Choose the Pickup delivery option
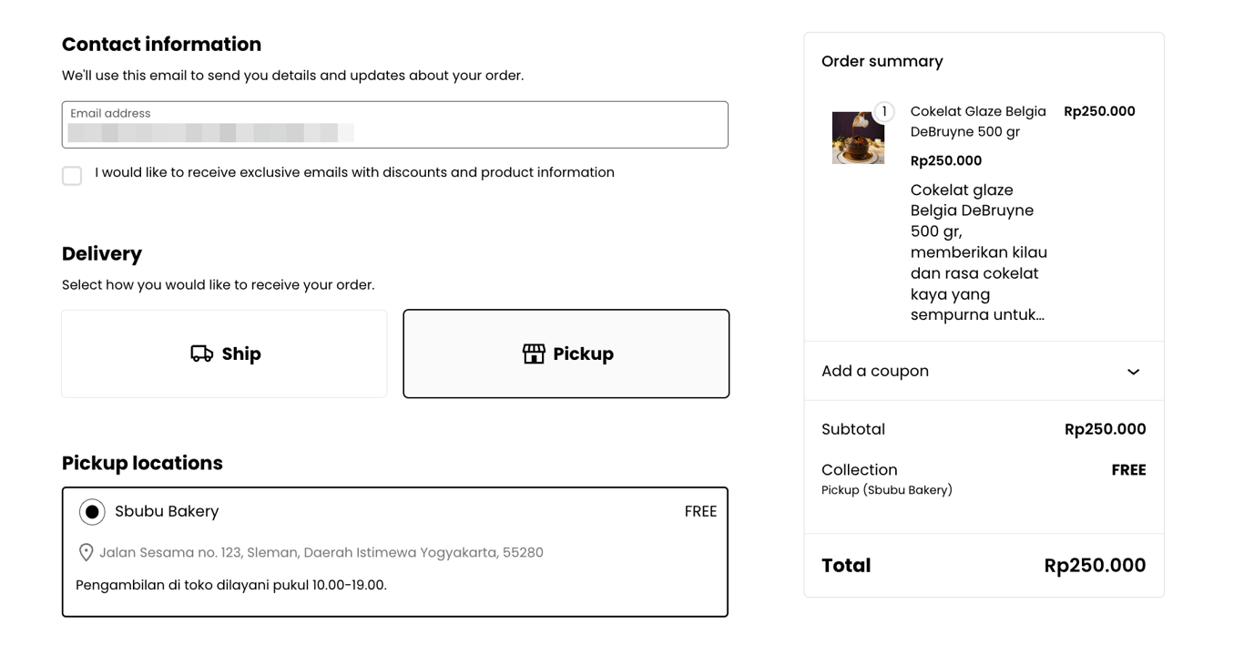Screen dimensions: 1244x656 point(566,354)
